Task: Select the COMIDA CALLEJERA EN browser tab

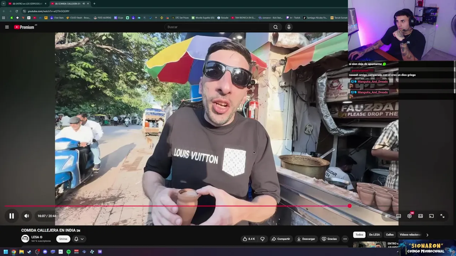Action: coord(68,4)
